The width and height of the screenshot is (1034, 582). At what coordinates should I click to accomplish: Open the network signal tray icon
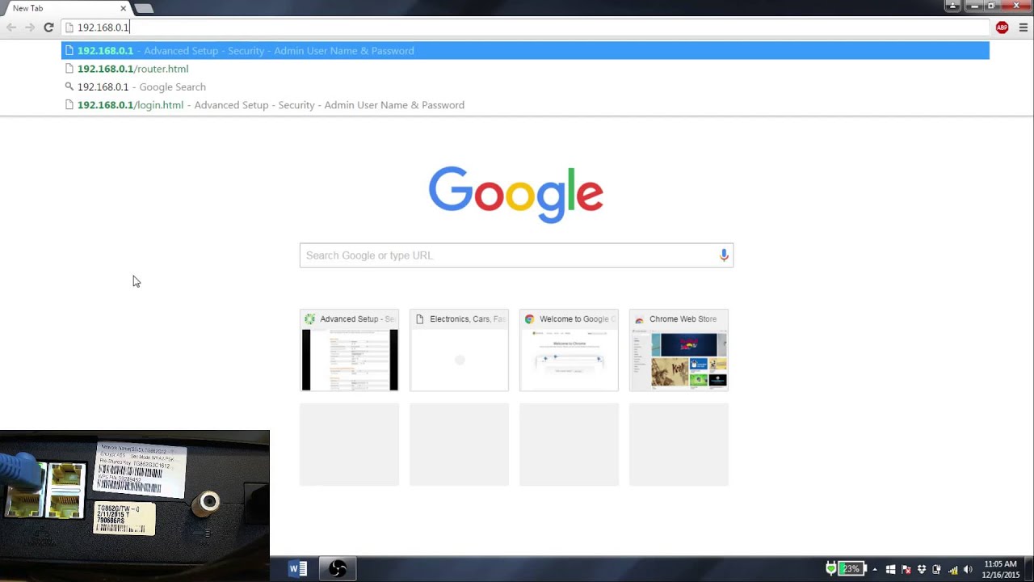click(x=952, y=570)
